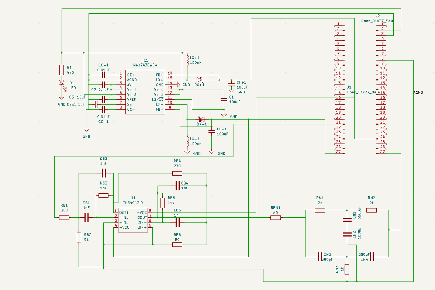
Task: Click the RB1 310 resistor symbol
Action: tap(64, 218)
